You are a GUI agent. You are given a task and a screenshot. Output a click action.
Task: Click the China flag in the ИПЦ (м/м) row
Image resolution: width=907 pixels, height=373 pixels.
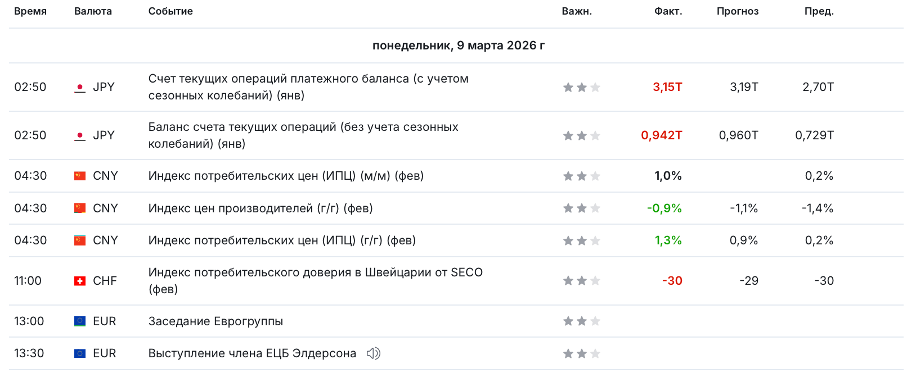pos(80,176)
